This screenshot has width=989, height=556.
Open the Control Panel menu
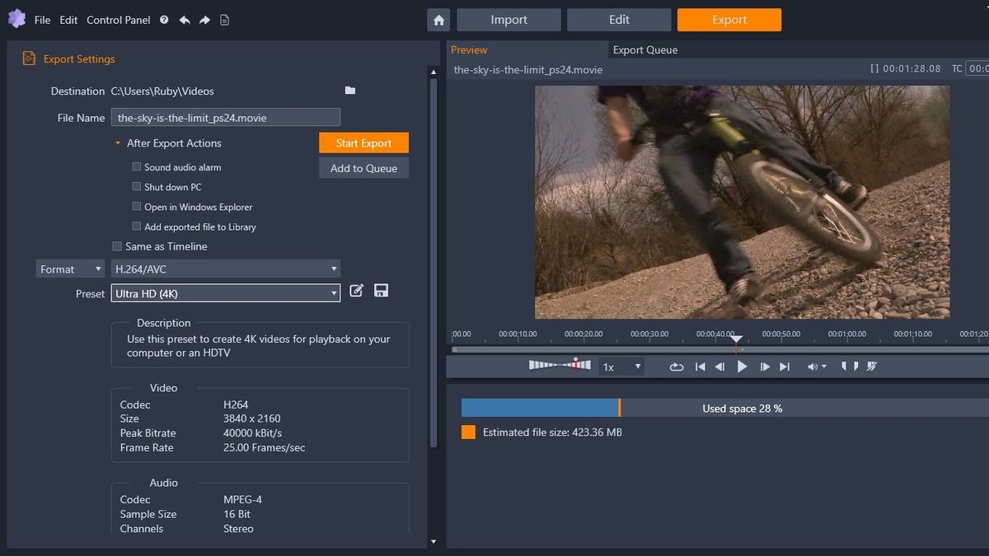[x=118, y=20]
